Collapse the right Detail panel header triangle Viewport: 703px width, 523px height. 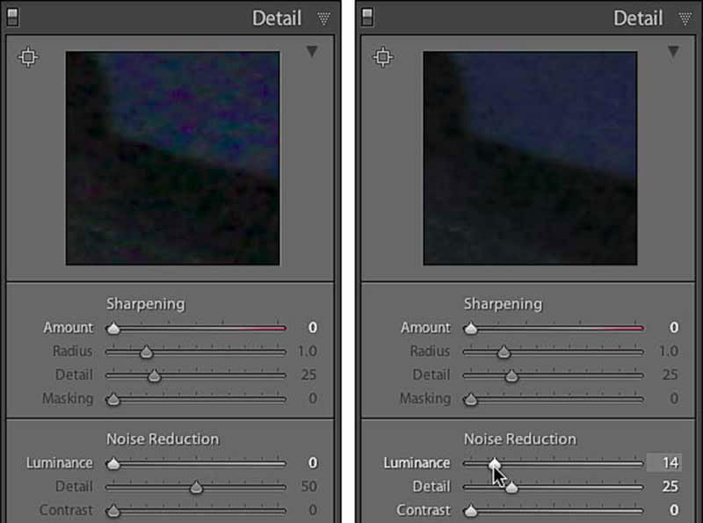point(685,18)
